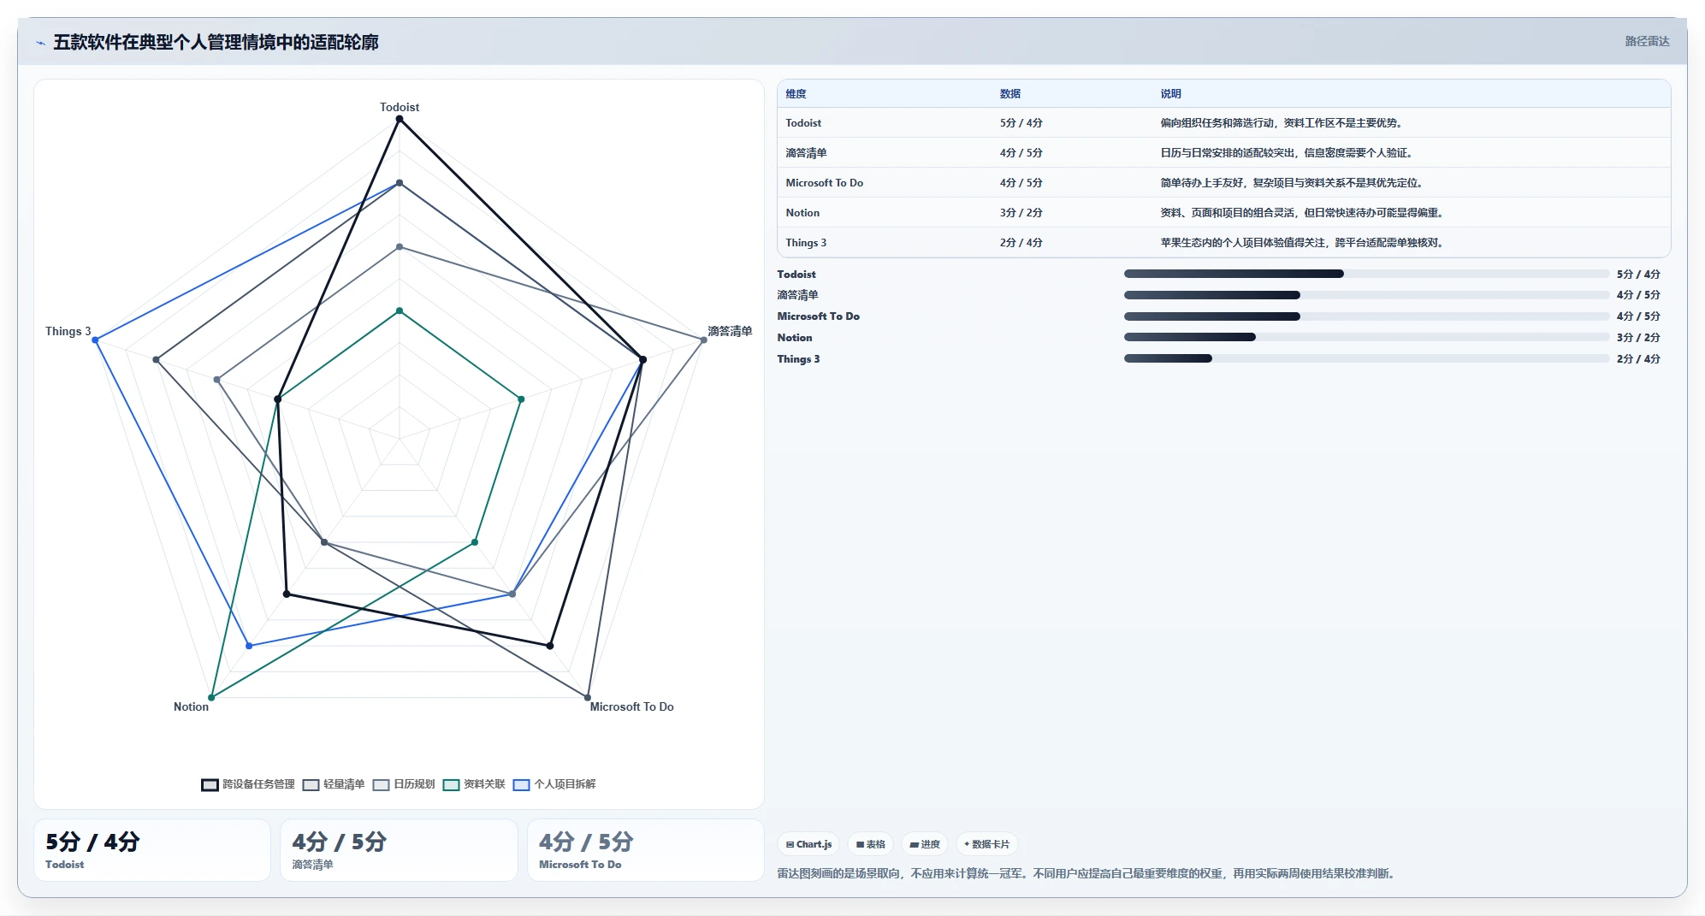The image size is (1705, 916).
Task: Click the Microsoft To Do progress bar
Action: click(x=1366, y=316)
